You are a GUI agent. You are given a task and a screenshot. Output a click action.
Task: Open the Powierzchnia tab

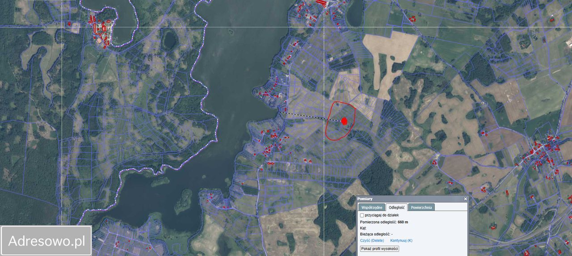tap(421, 207)
